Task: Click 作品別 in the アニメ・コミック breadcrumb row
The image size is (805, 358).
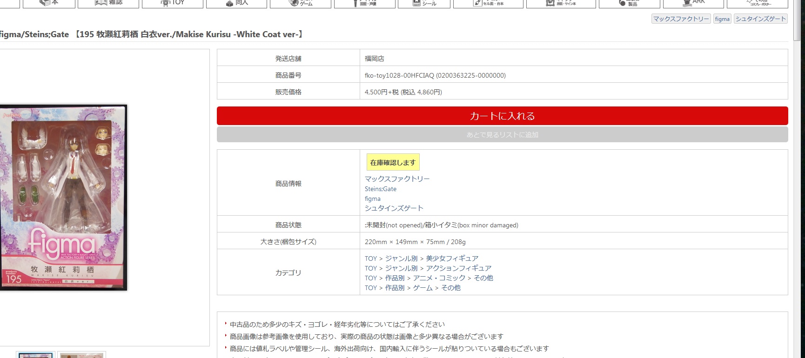Action: tap(395, 278)
